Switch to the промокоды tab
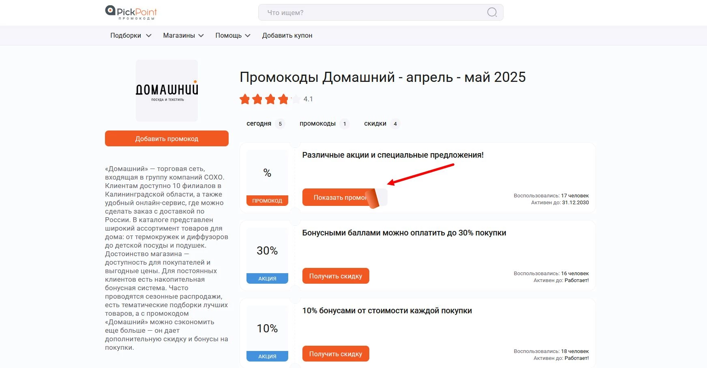 point(324,124)
